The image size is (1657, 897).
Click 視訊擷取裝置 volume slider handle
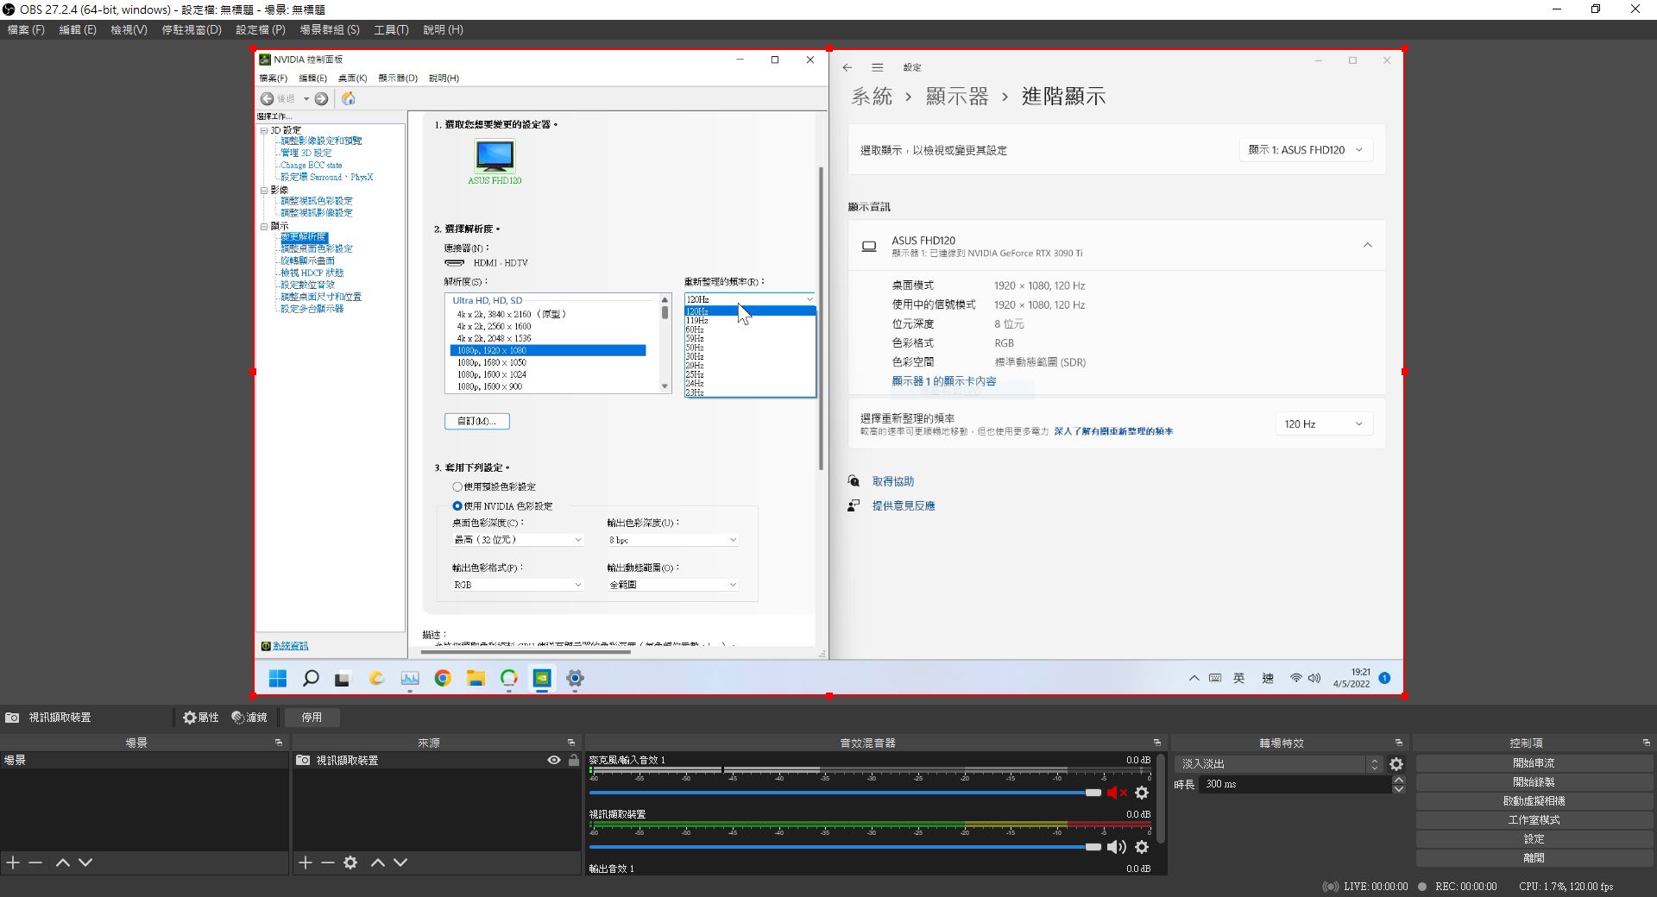[x=1093, y=847]
